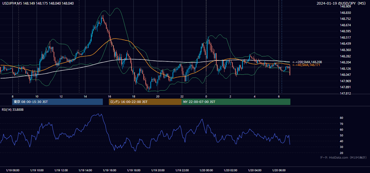Click RSI axis level 50

342,135
